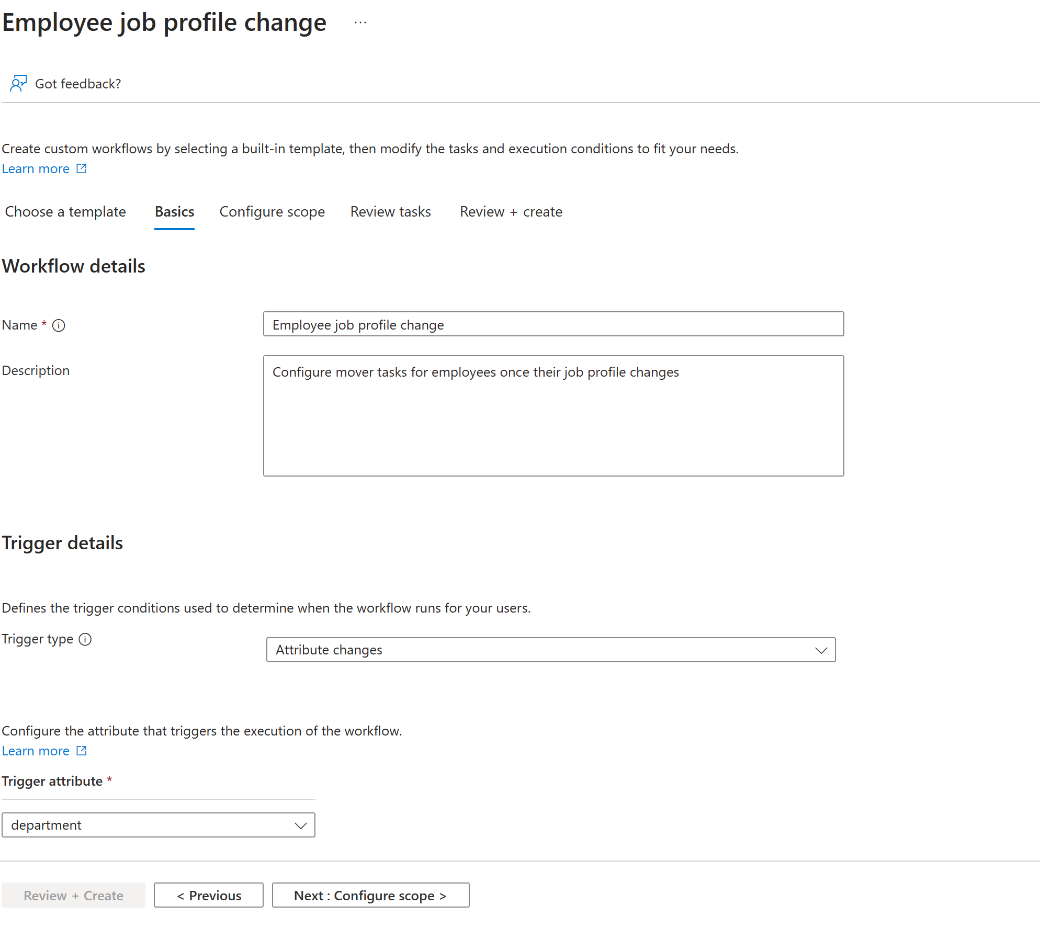The height and width of the screenshot is (928, 1040).
Task: Click the Learn more link in description area
Action: 36,168
